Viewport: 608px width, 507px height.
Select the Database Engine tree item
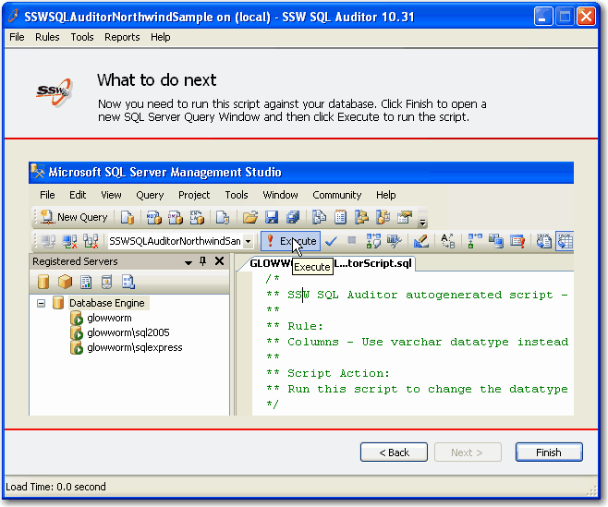click(106, 303)
